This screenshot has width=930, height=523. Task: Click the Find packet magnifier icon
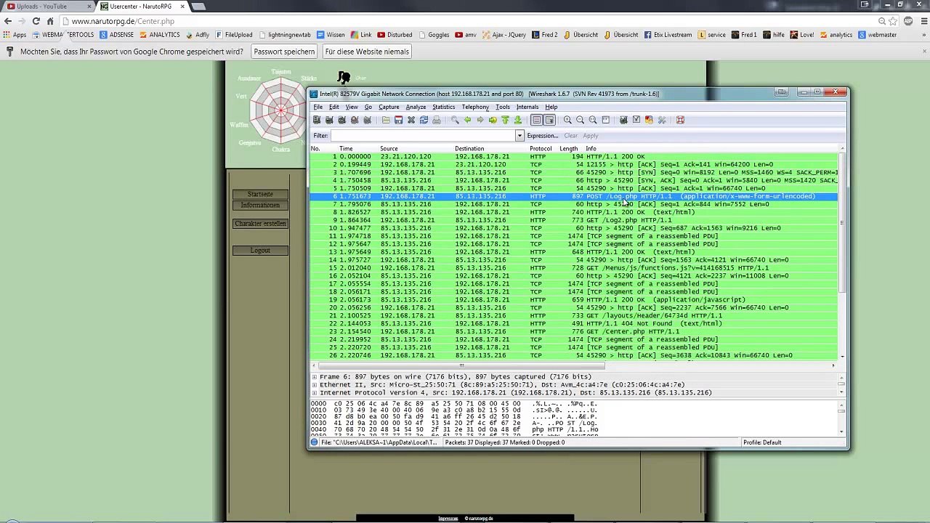click(x=455, y=120)
